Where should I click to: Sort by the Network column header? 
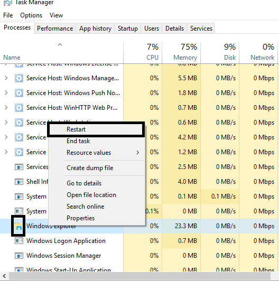[258, 53]
